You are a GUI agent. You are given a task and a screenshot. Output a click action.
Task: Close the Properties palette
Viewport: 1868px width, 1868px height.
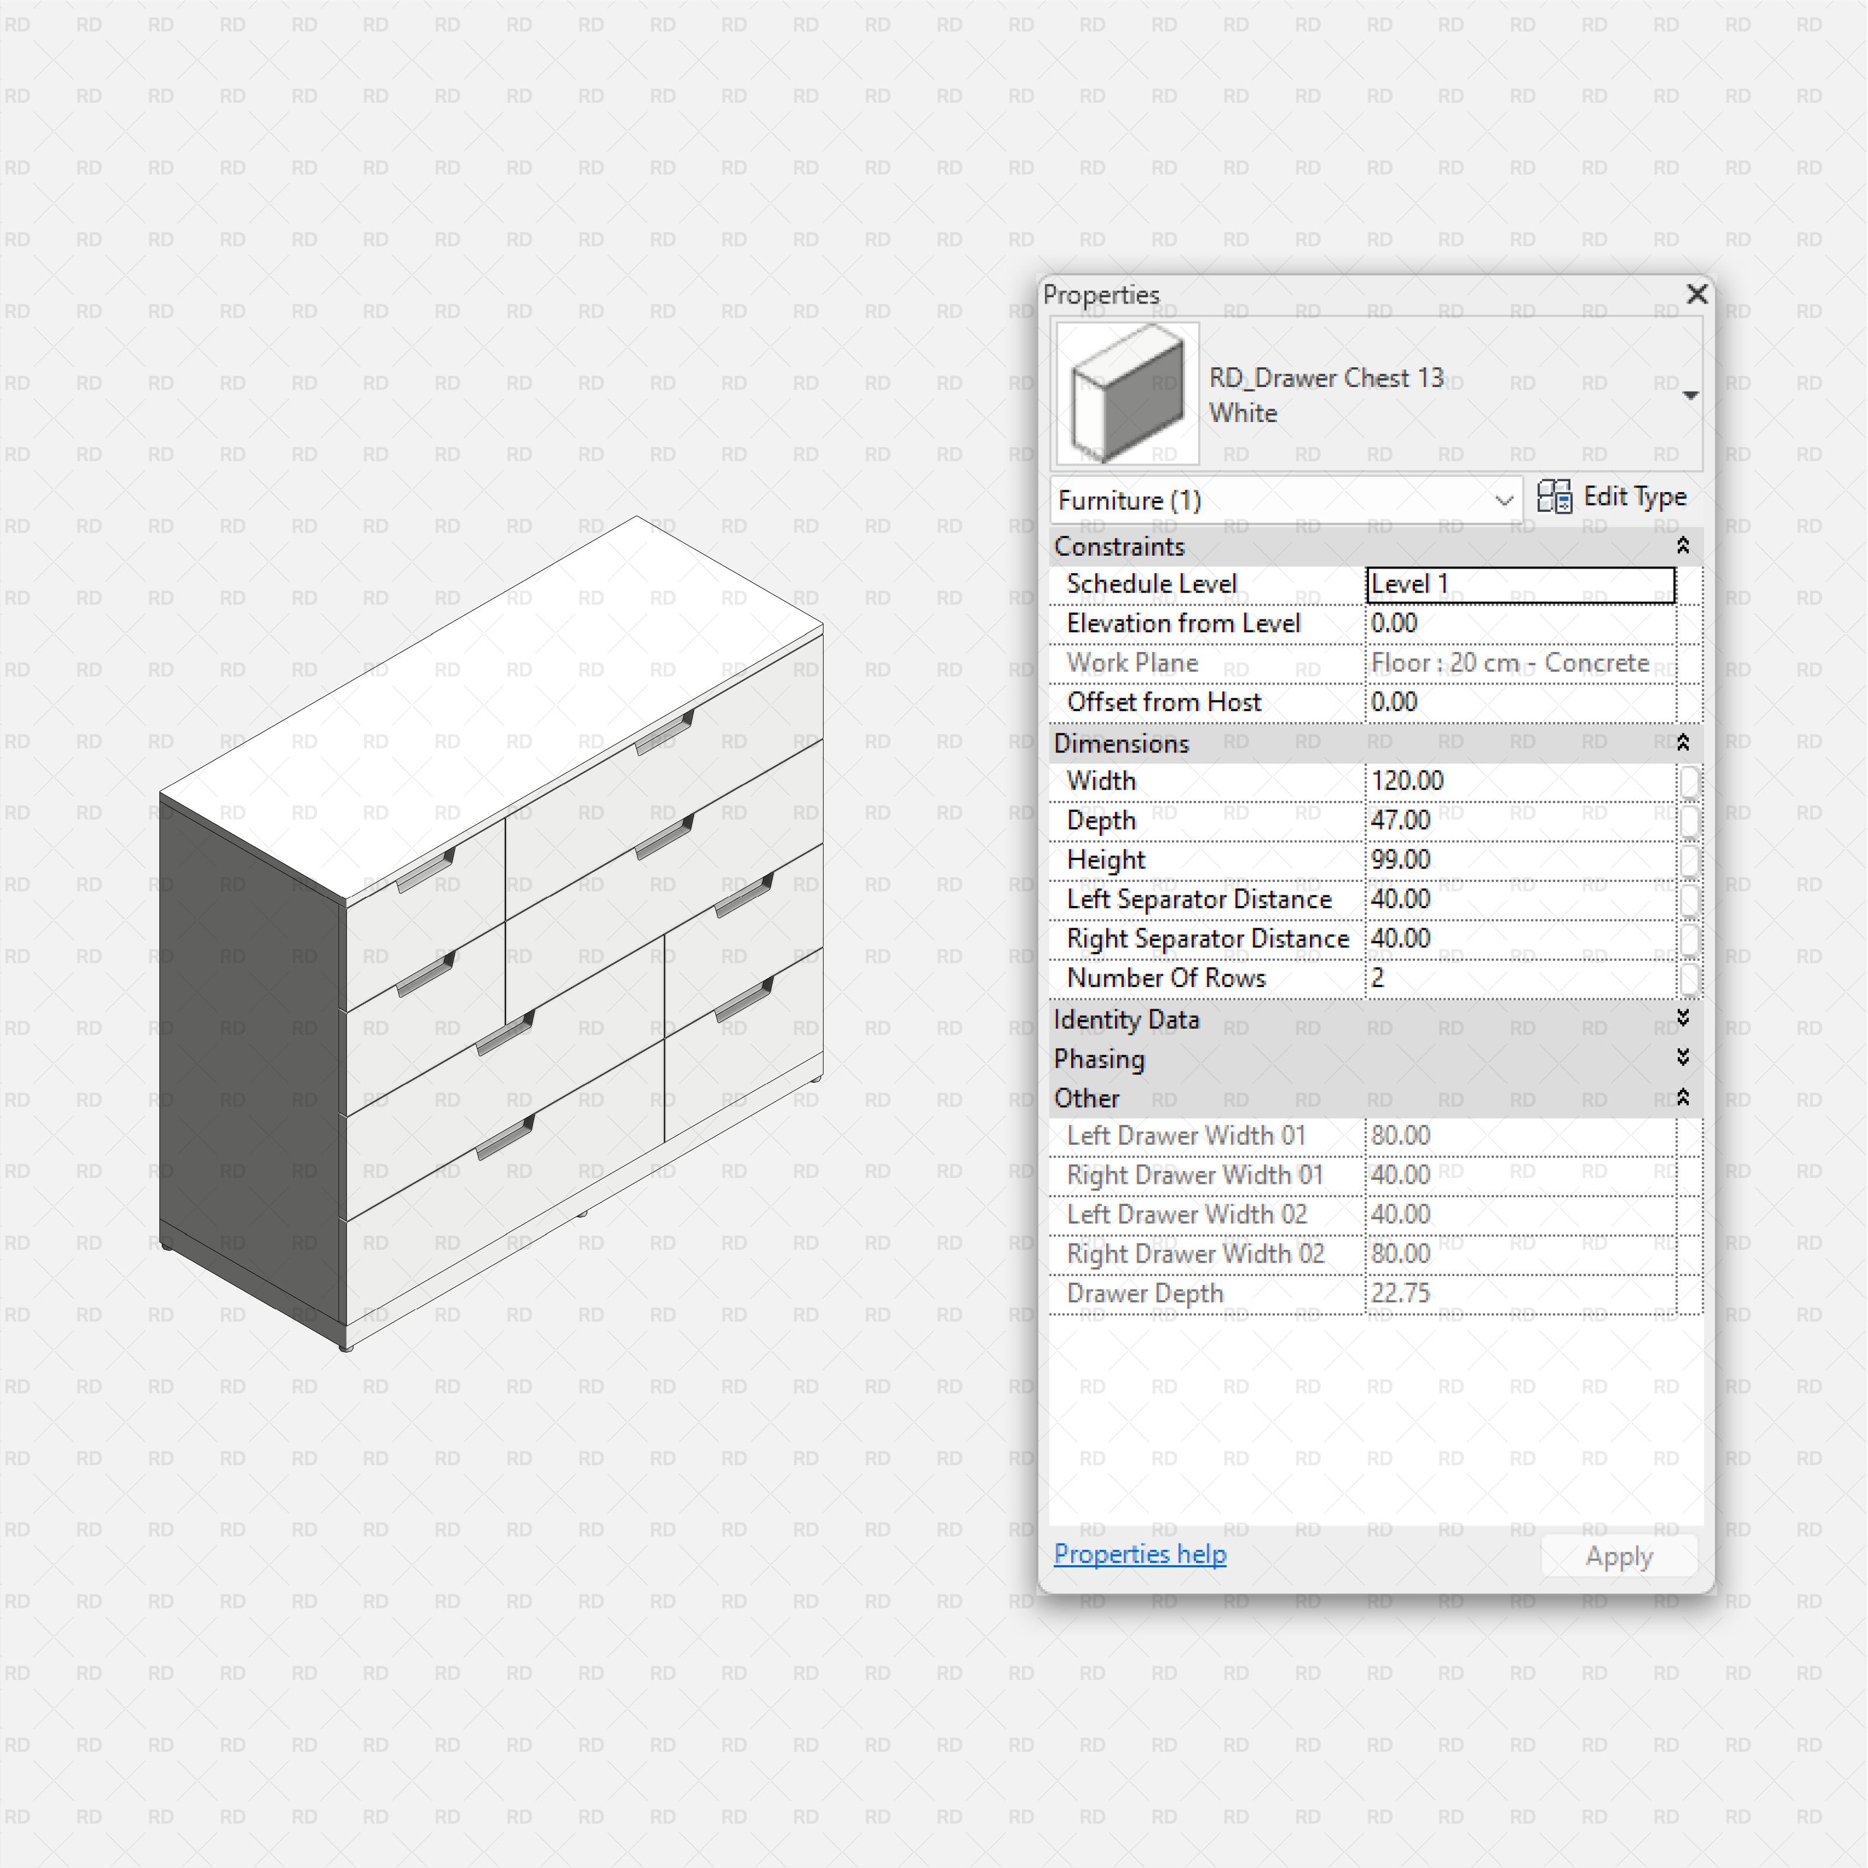1697,295
